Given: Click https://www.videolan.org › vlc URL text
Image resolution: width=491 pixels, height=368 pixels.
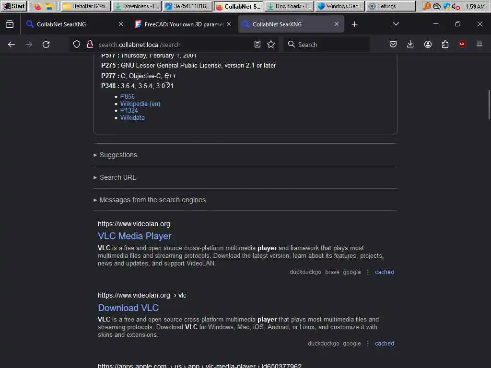Looking at the screenshot, I should (x=142, y=295).
